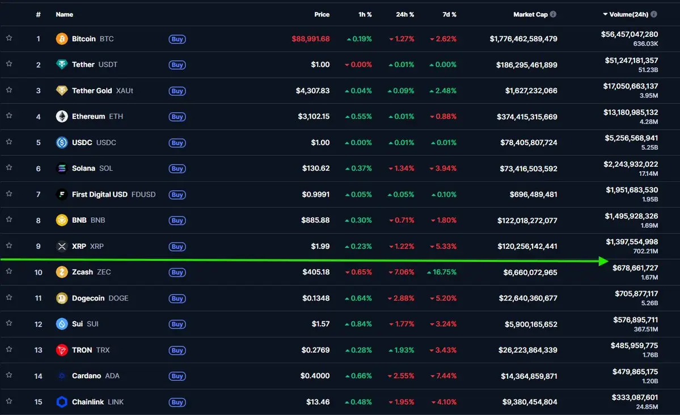Add Zcash to the watchlist via its star
Image resolution: width=680 pixels, height=415 pixels.
[9, 272]
